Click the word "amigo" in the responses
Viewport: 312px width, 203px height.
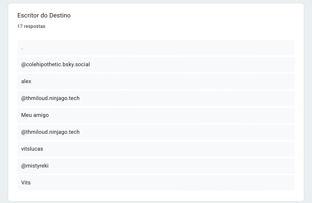41,115
